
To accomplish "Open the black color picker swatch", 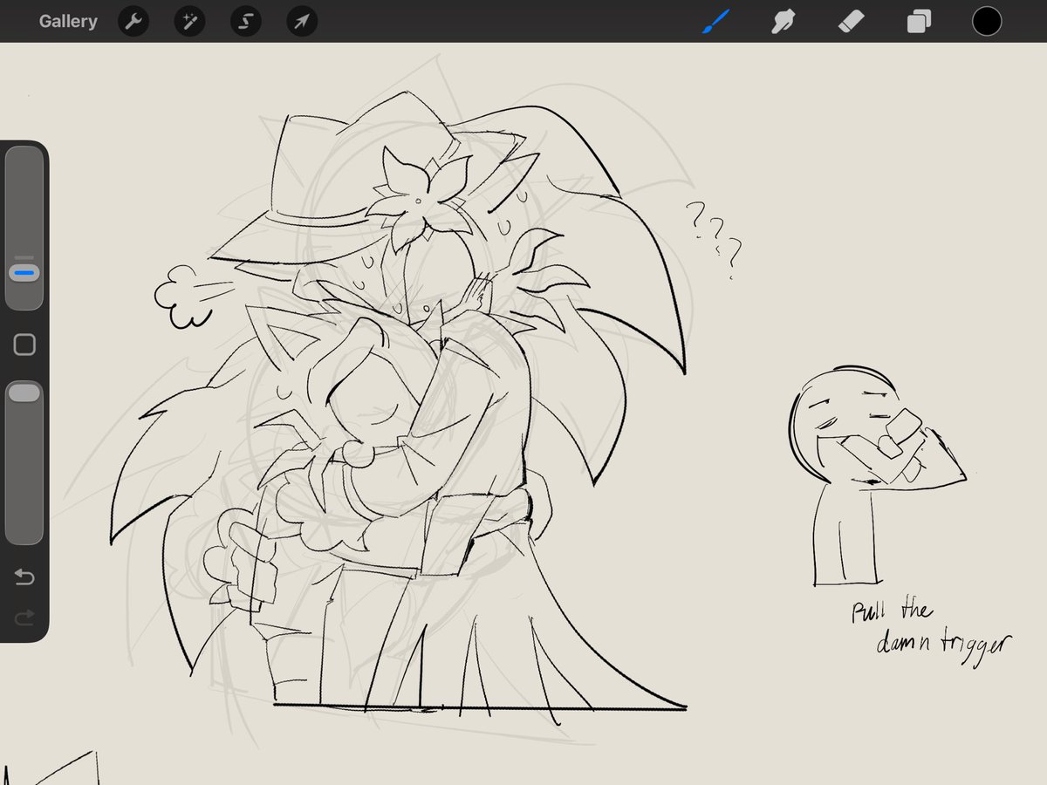I will pos(987,21).
